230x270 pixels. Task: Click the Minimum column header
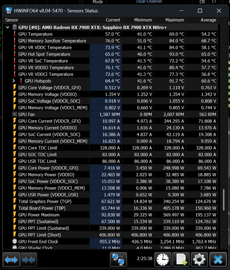pos(138,20)
